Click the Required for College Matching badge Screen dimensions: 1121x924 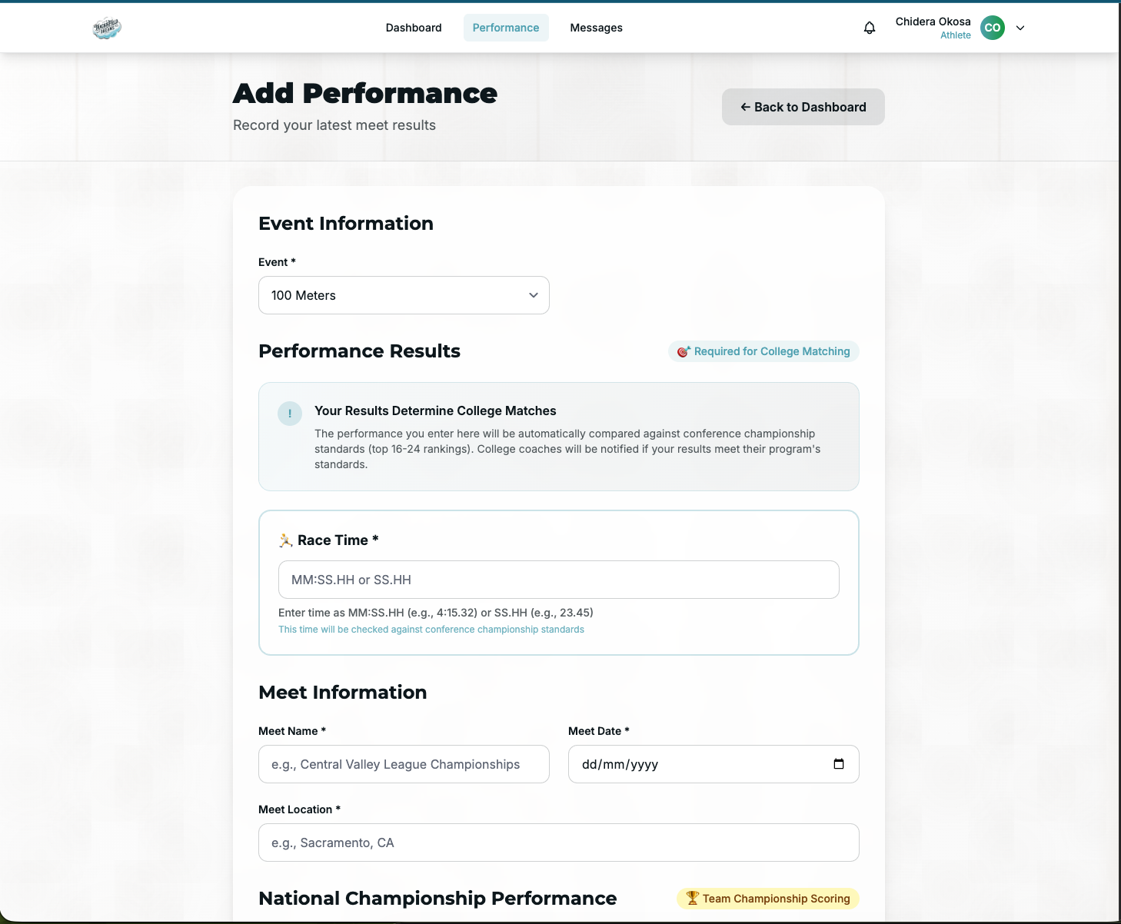click(763, 351)
